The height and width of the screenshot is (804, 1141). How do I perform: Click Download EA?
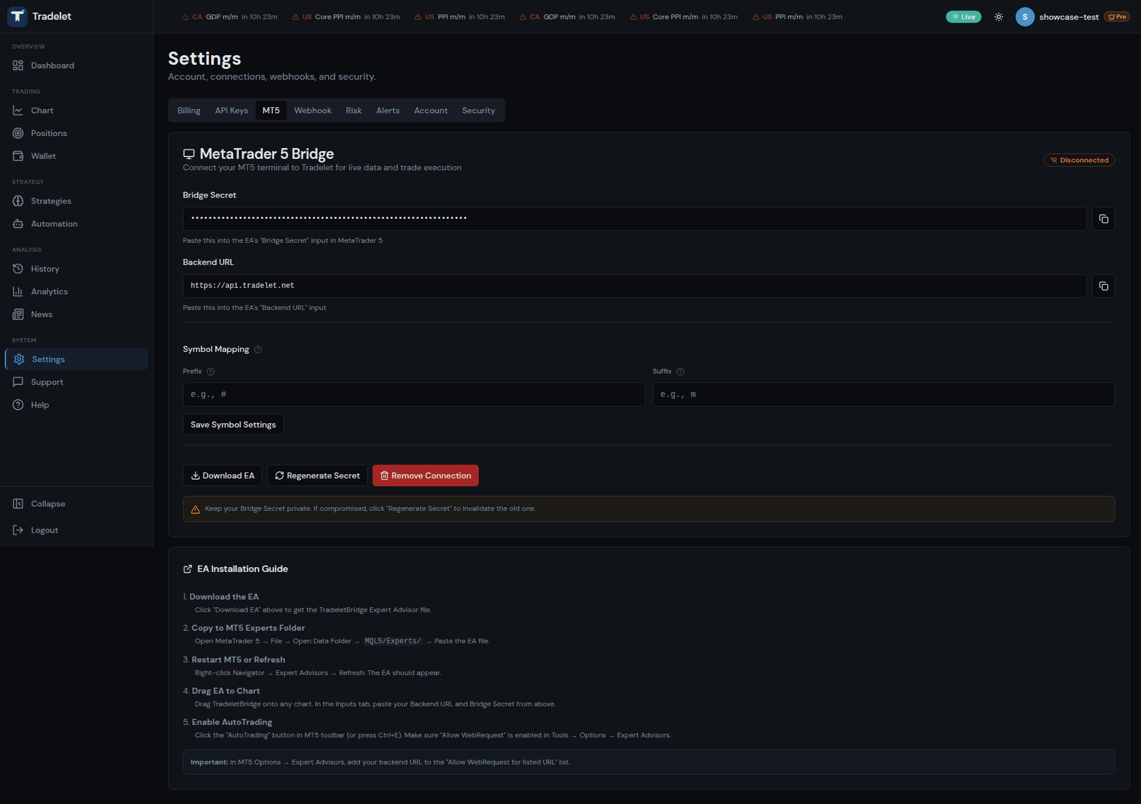tap(222, 475)
